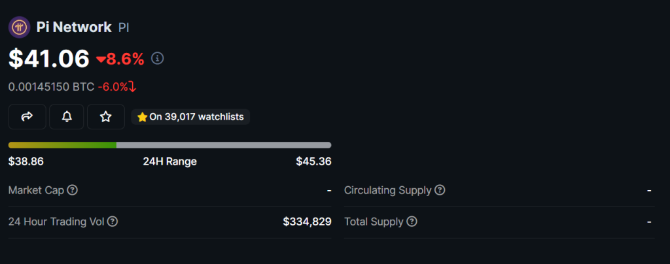Click the Pi Network coin logo

[x=19, y=27]
